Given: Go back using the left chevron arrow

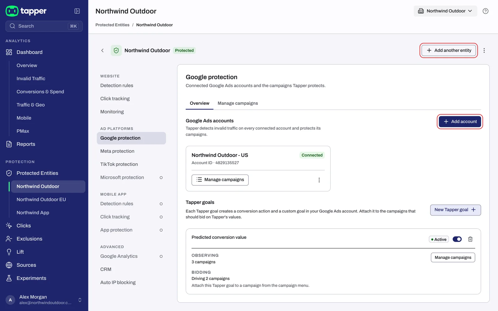Looking at the screenshot, I should pyautogui.click(x=102, y=50).
